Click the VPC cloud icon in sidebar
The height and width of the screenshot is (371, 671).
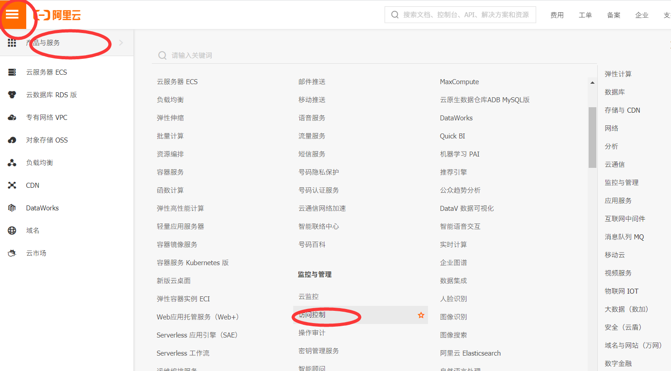tap(12, 118)
